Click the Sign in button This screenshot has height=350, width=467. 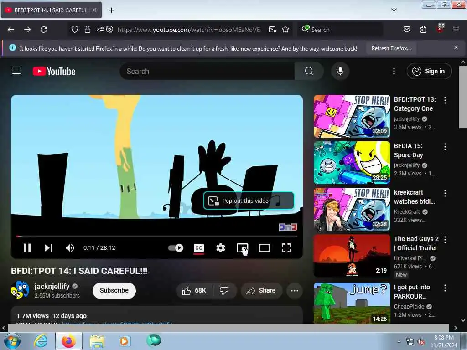pyautogui.click(x=429, y=71)
